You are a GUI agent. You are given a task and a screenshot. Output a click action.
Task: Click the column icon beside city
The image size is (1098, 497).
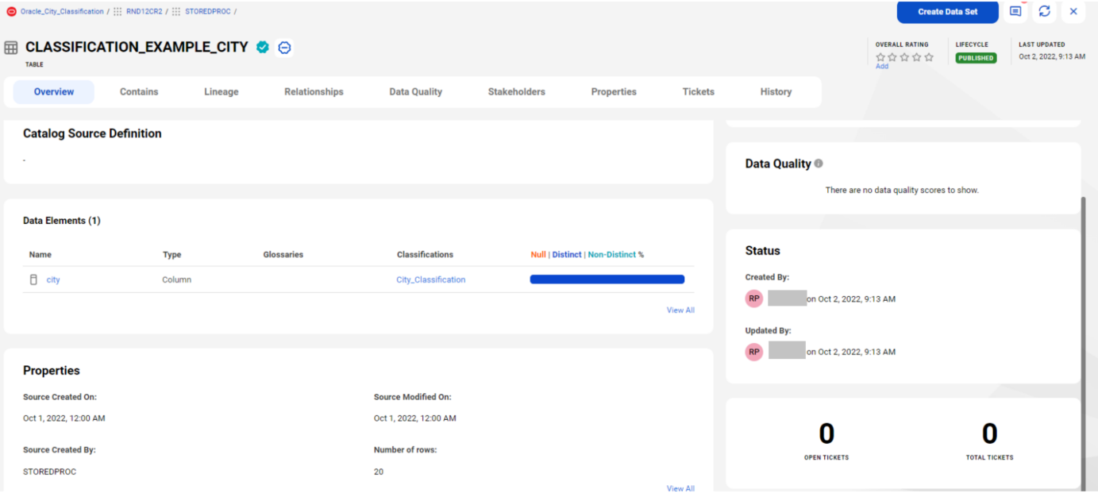point(33,279)
